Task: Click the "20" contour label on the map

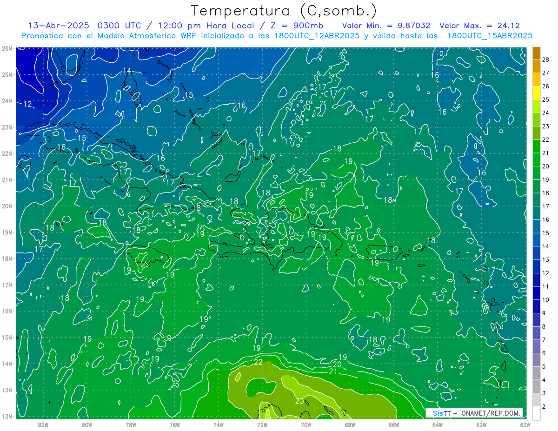Action: (338, 365)
